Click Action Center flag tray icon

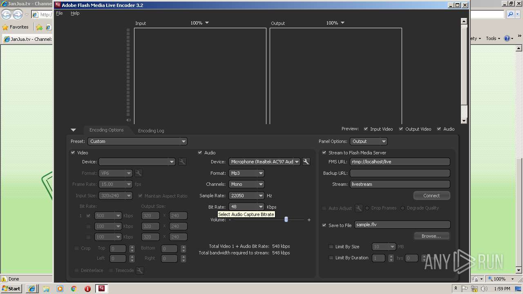[x=465, y=289]
